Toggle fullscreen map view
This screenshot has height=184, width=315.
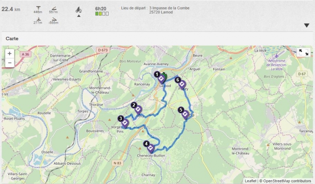[304, 52]
